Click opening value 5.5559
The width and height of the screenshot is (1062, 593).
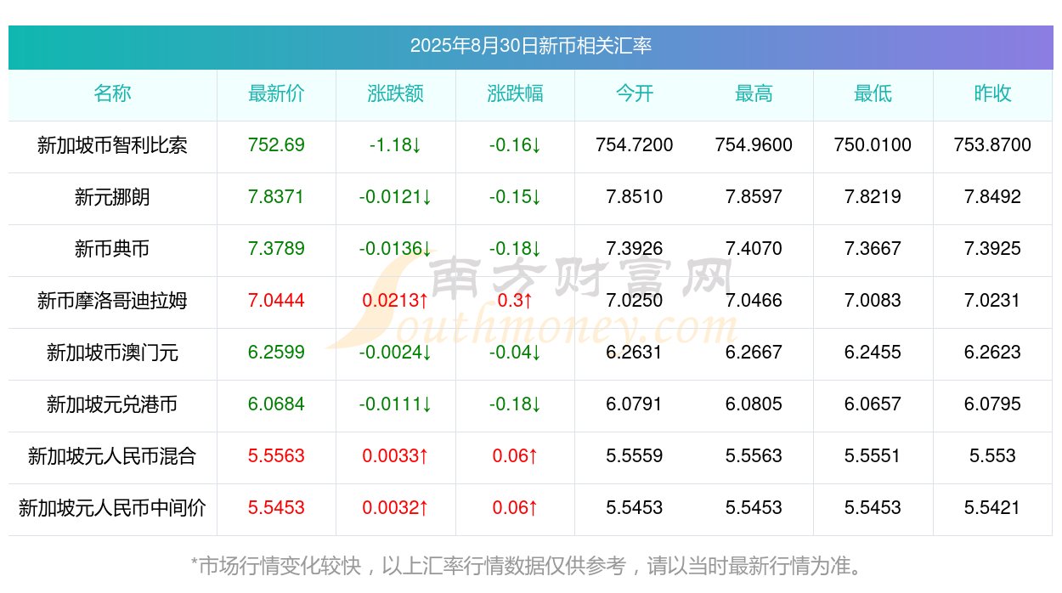click(635, 456)
